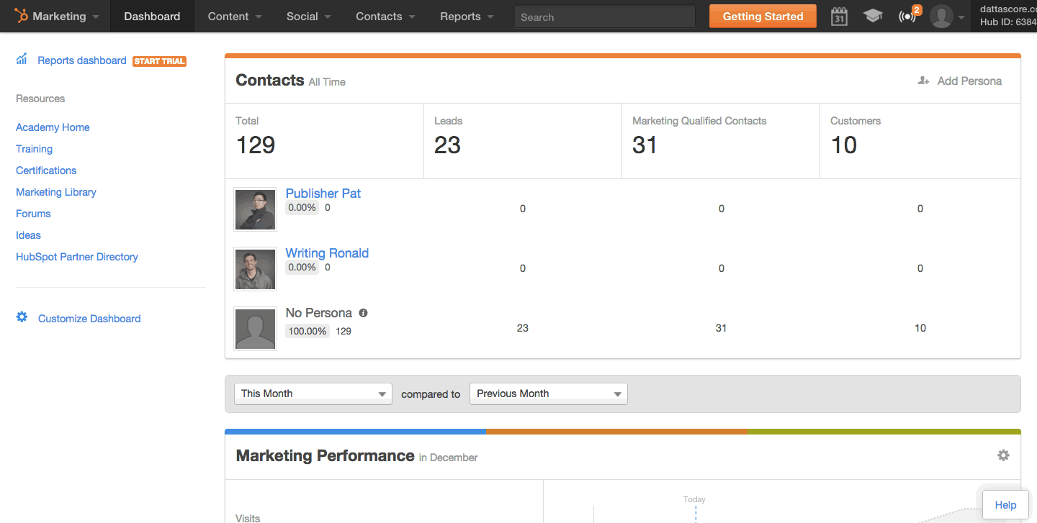Click the Today marker on chart
1037x523 pixels.
point(694,499)
